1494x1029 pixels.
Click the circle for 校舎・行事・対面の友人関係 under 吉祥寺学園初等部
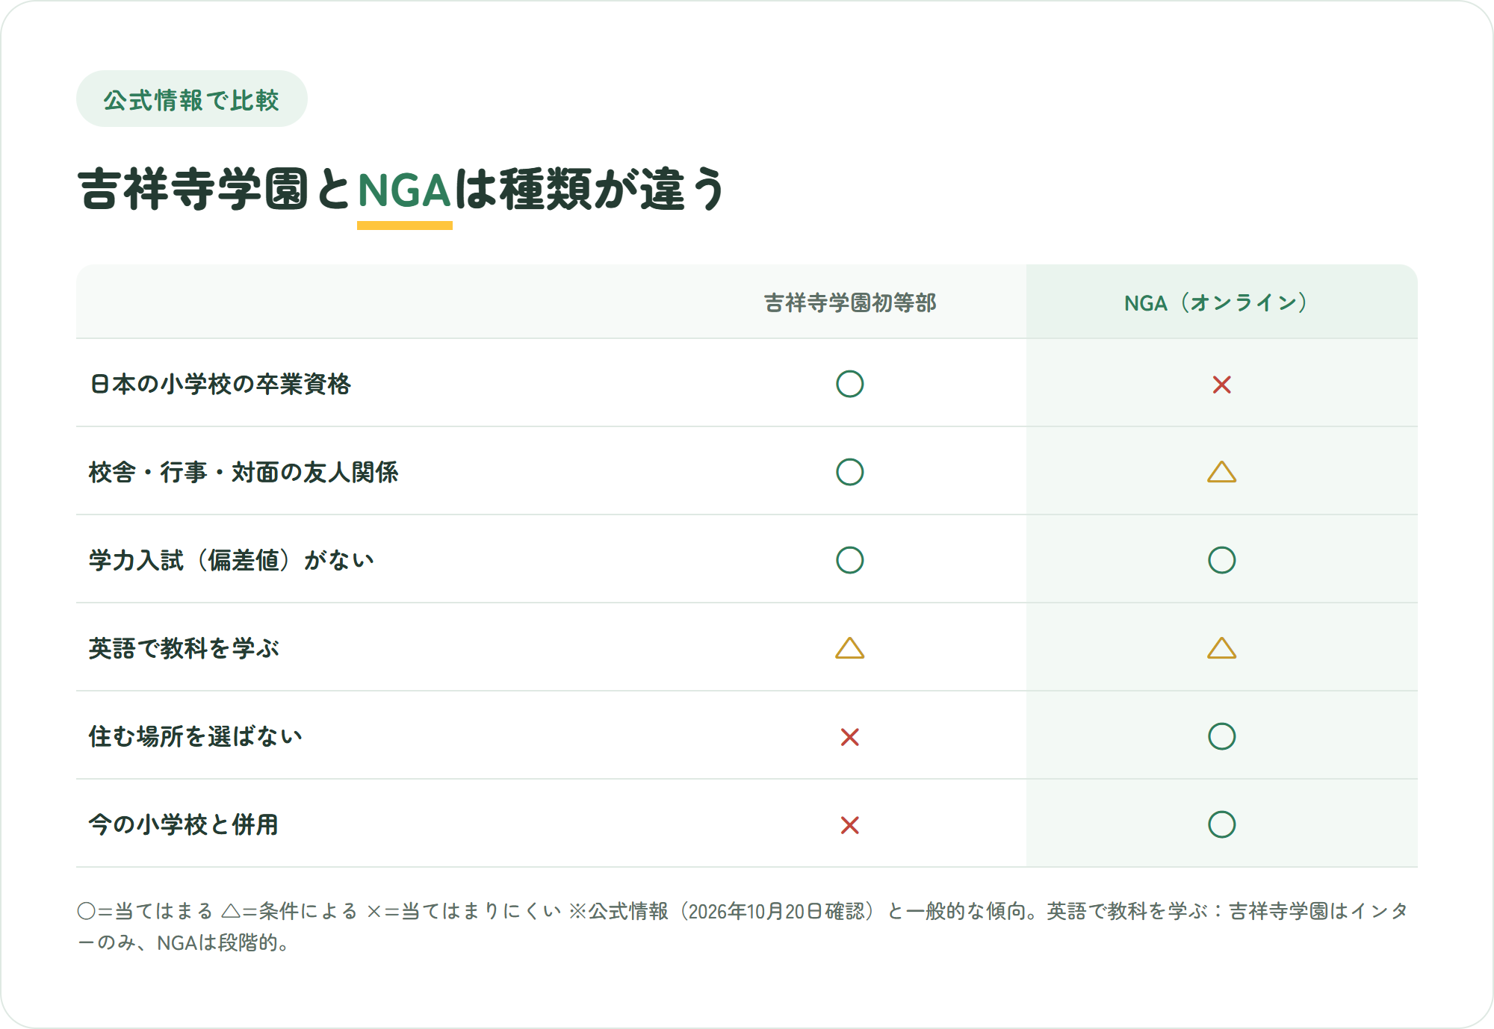(849, 472)
